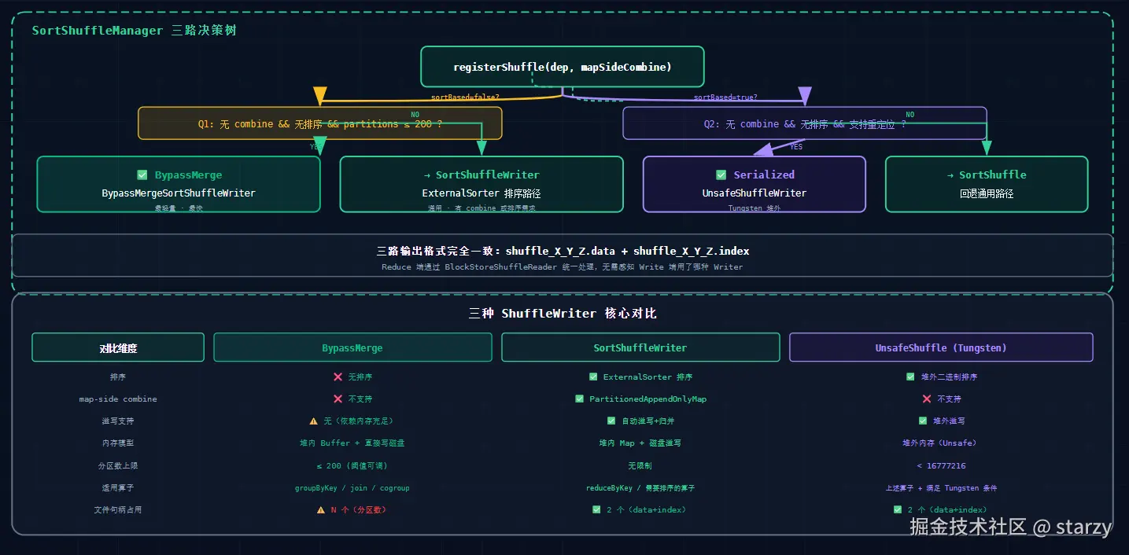Viewport: 1129px width, 555px height.
Task: Click the 溢写支持 row label
Action: click(x=118, y=421)
